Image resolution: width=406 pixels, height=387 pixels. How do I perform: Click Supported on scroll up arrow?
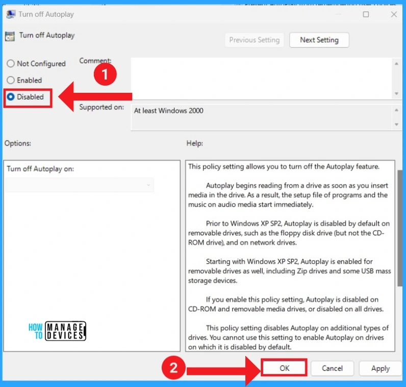pos(396,110)
